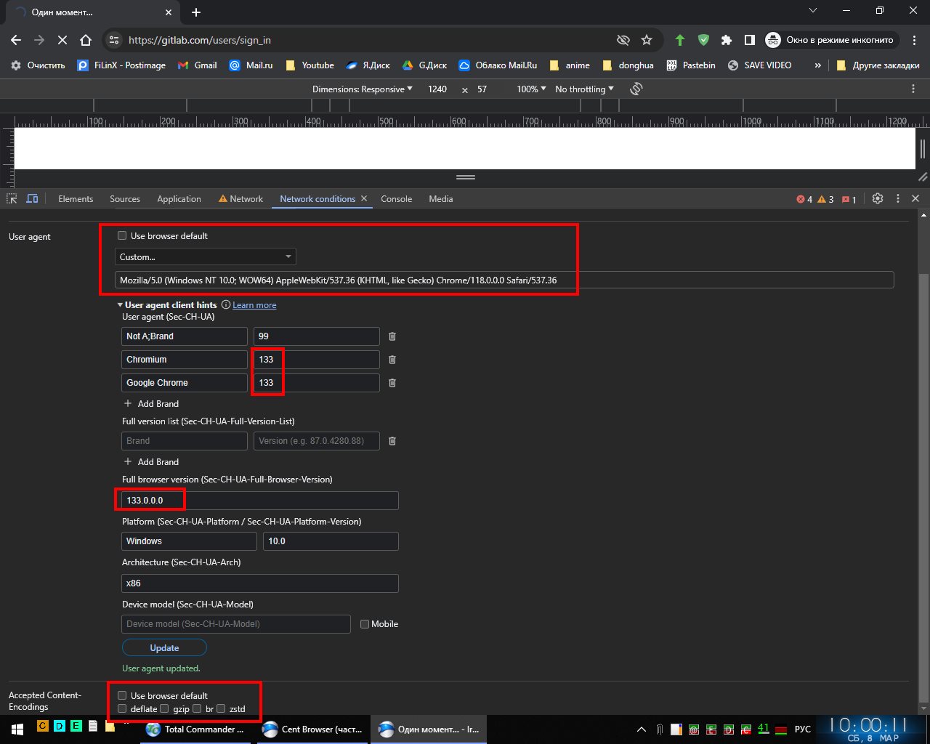Image resolution: width=930 pixels, height=744 pixels.
Task: Open the tab search dropdown arrow
Action: 813,11
